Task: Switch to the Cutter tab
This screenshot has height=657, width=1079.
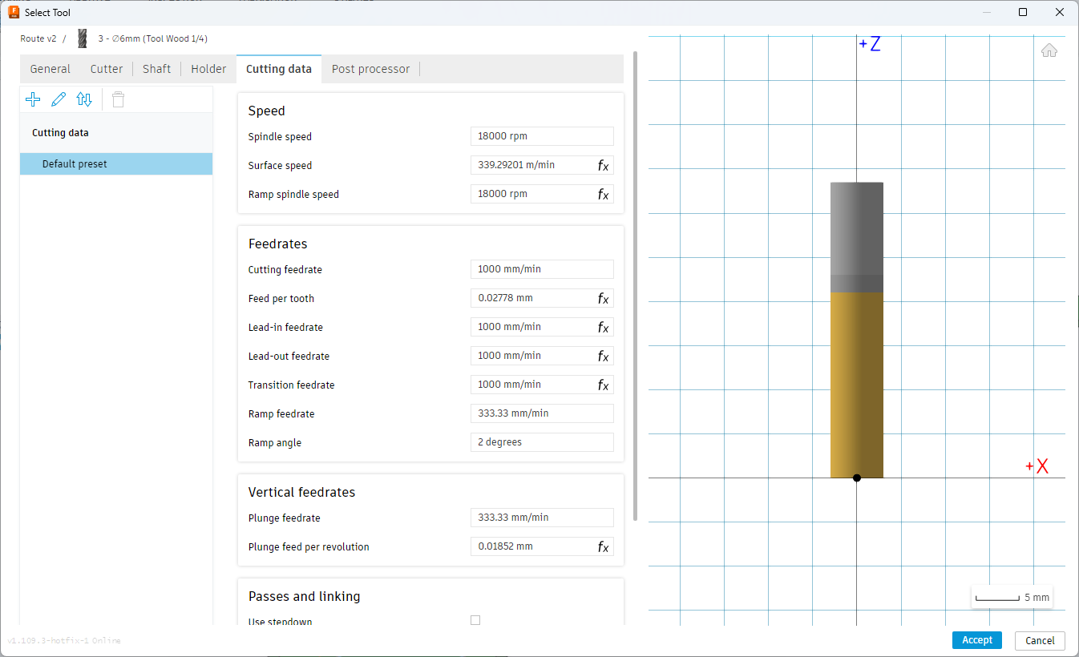Action: [x=107, y=69]
